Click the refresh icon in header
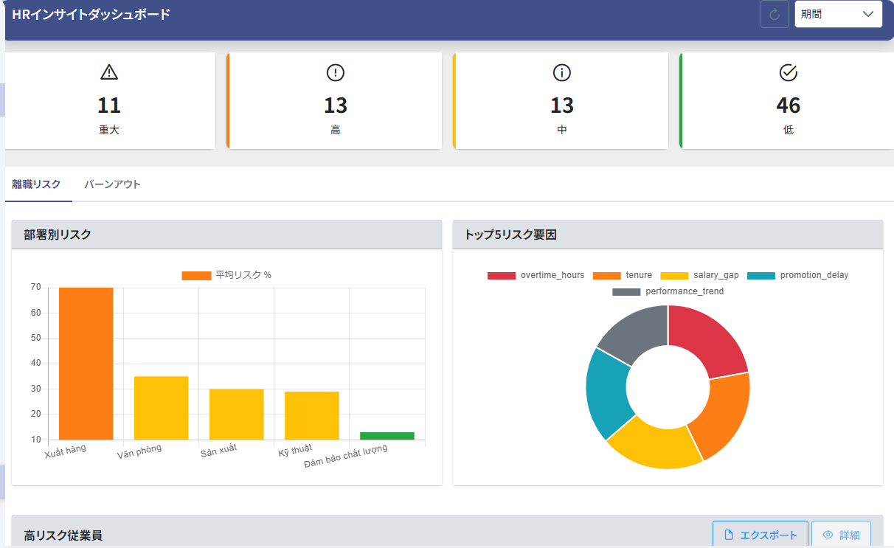 click(775, 14)
